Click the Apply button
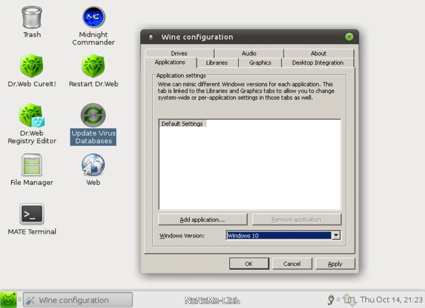 coord(335,263)
